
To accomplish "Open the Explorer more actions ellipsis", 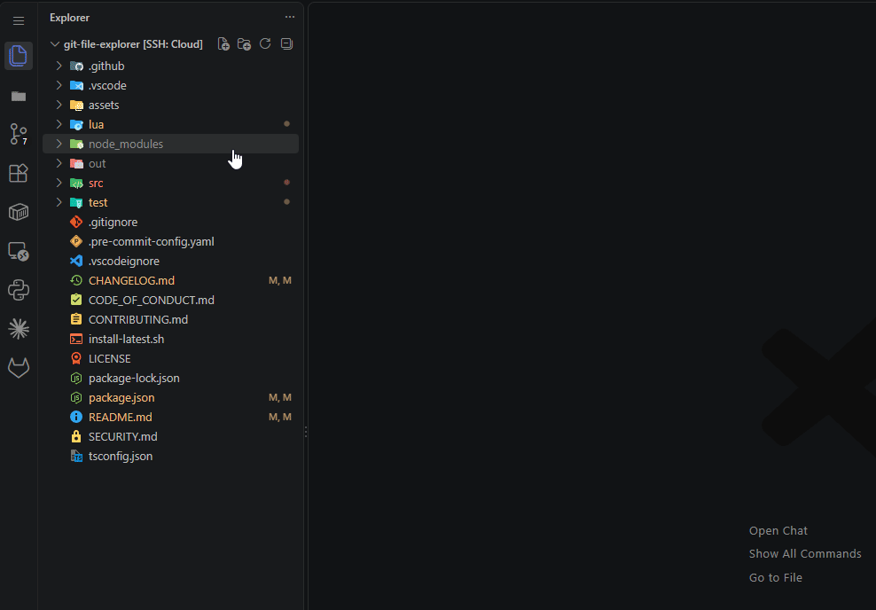I will [x=289, y=17].
